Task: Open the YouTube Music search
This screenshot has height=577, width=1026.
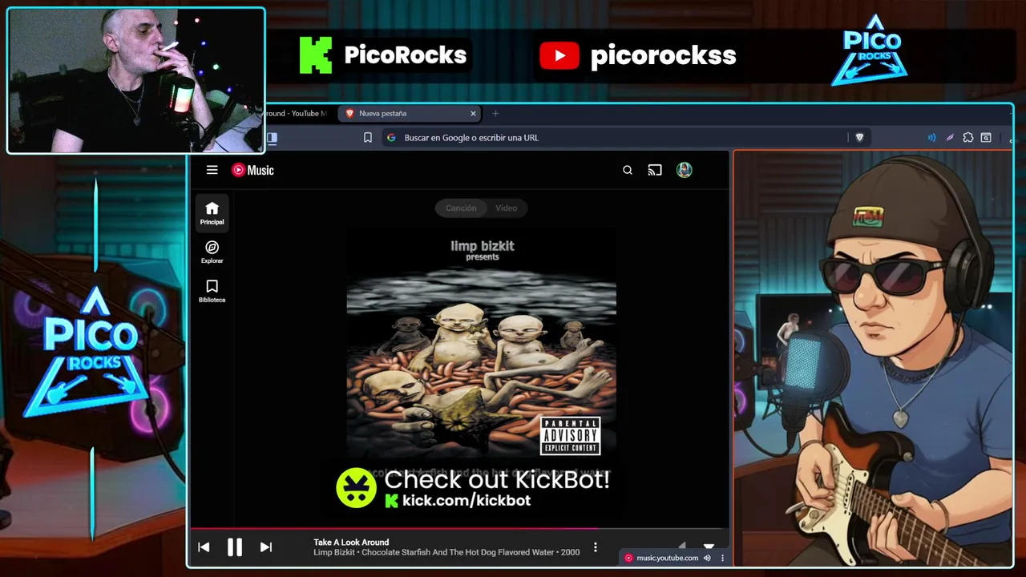Action: [x=628, y=170]
